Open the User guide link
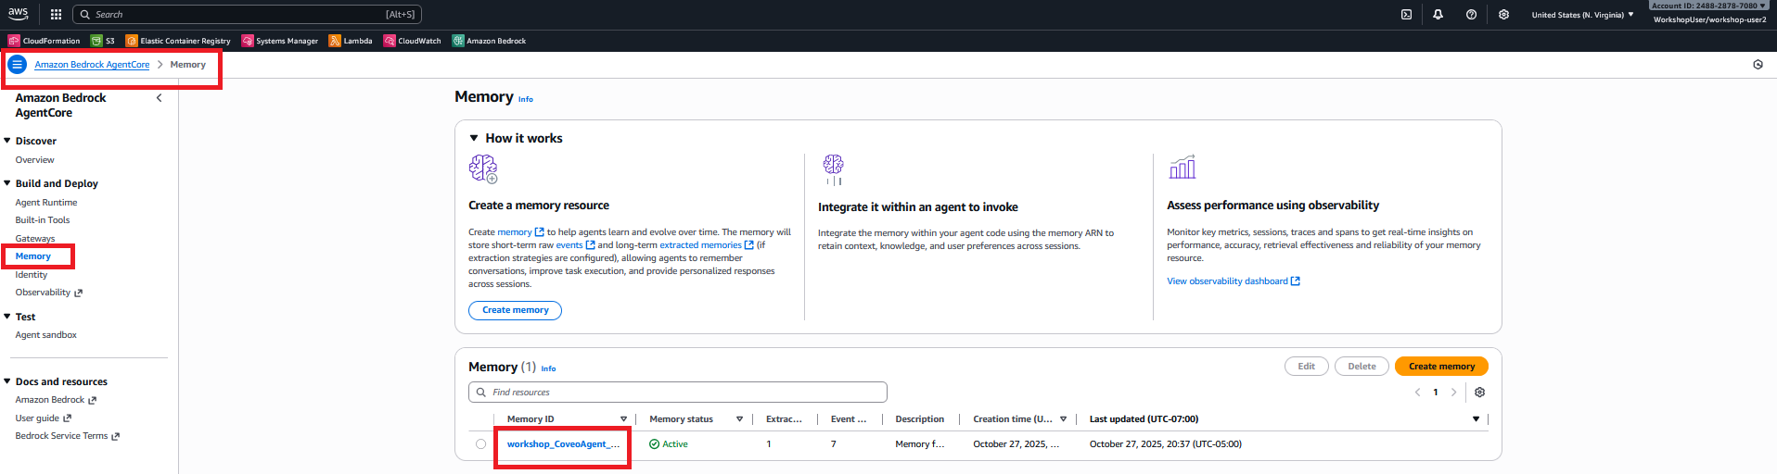1777x474 pixels. (44, 418)
